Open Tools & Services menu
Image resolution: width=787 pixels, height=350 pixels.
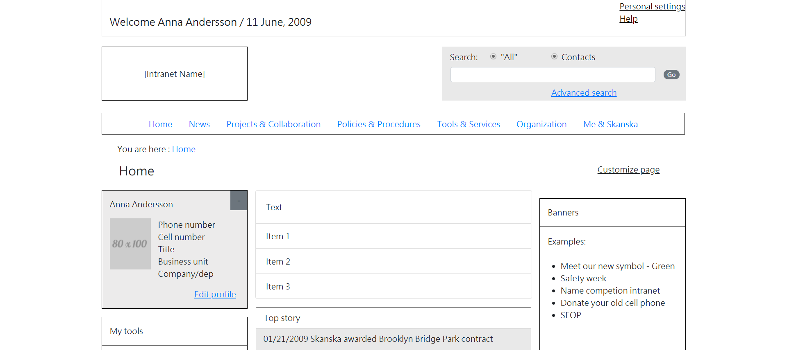click(x=469, y=124)
